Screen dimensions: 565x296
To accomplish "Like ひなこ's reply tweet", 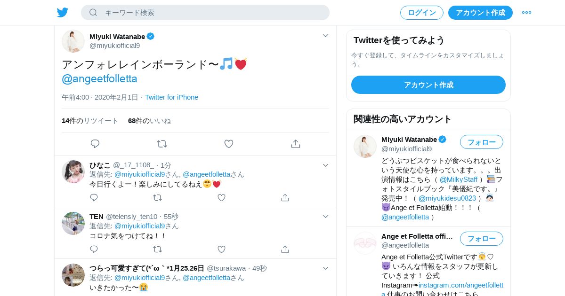I will (x=221, y=197).
